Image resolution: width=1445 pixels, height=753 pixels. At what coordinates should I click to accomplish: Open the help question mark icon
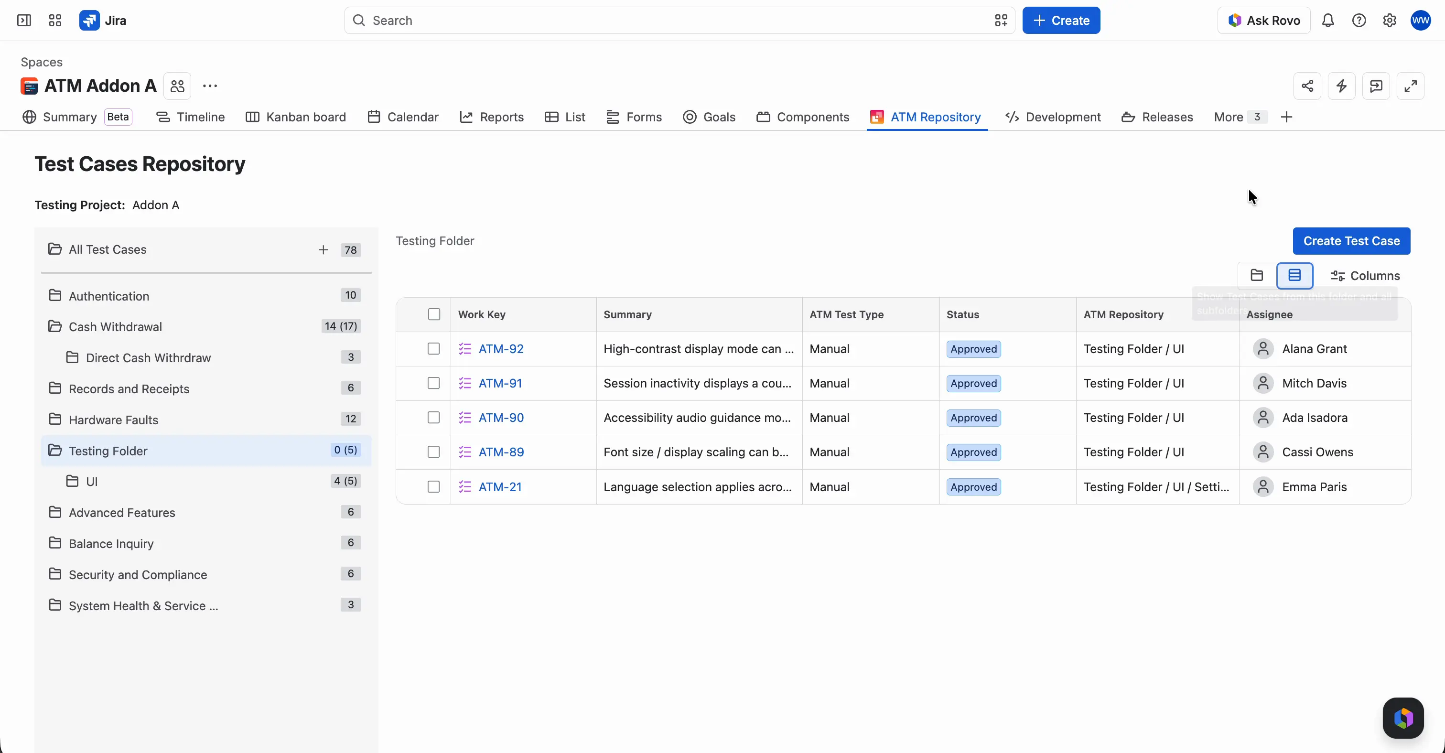(1359, 21)
